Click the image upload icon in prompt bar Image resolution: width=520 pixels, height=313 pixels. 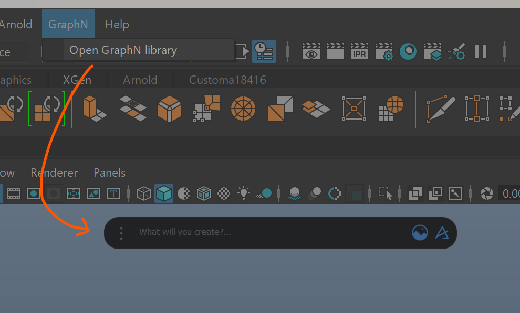click(x=420, y=233)
